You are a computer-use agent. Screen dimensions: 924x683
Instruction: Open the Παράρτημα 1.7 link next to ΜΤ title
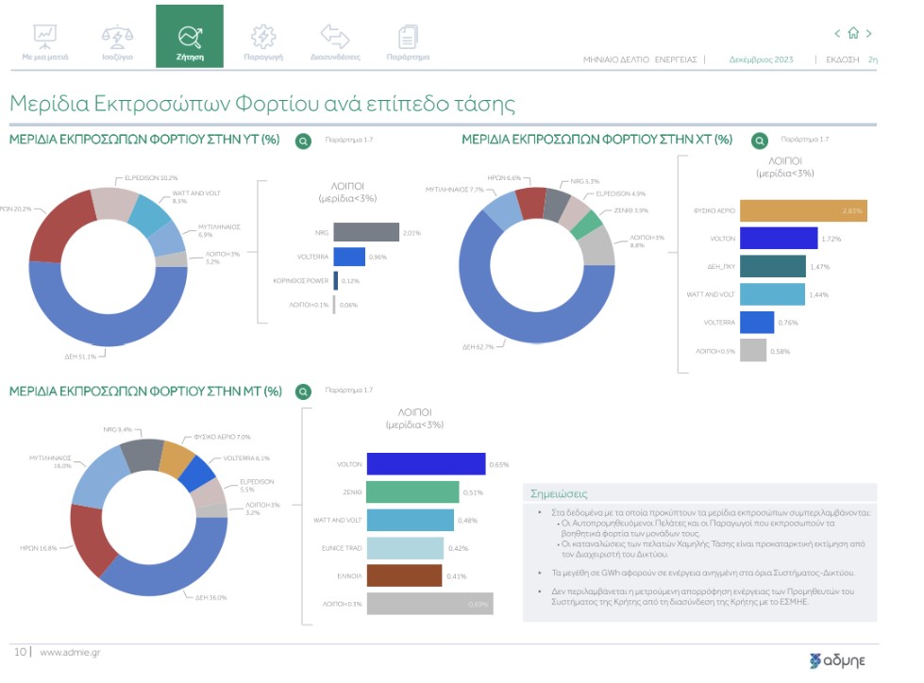click(x=349, y=391)
